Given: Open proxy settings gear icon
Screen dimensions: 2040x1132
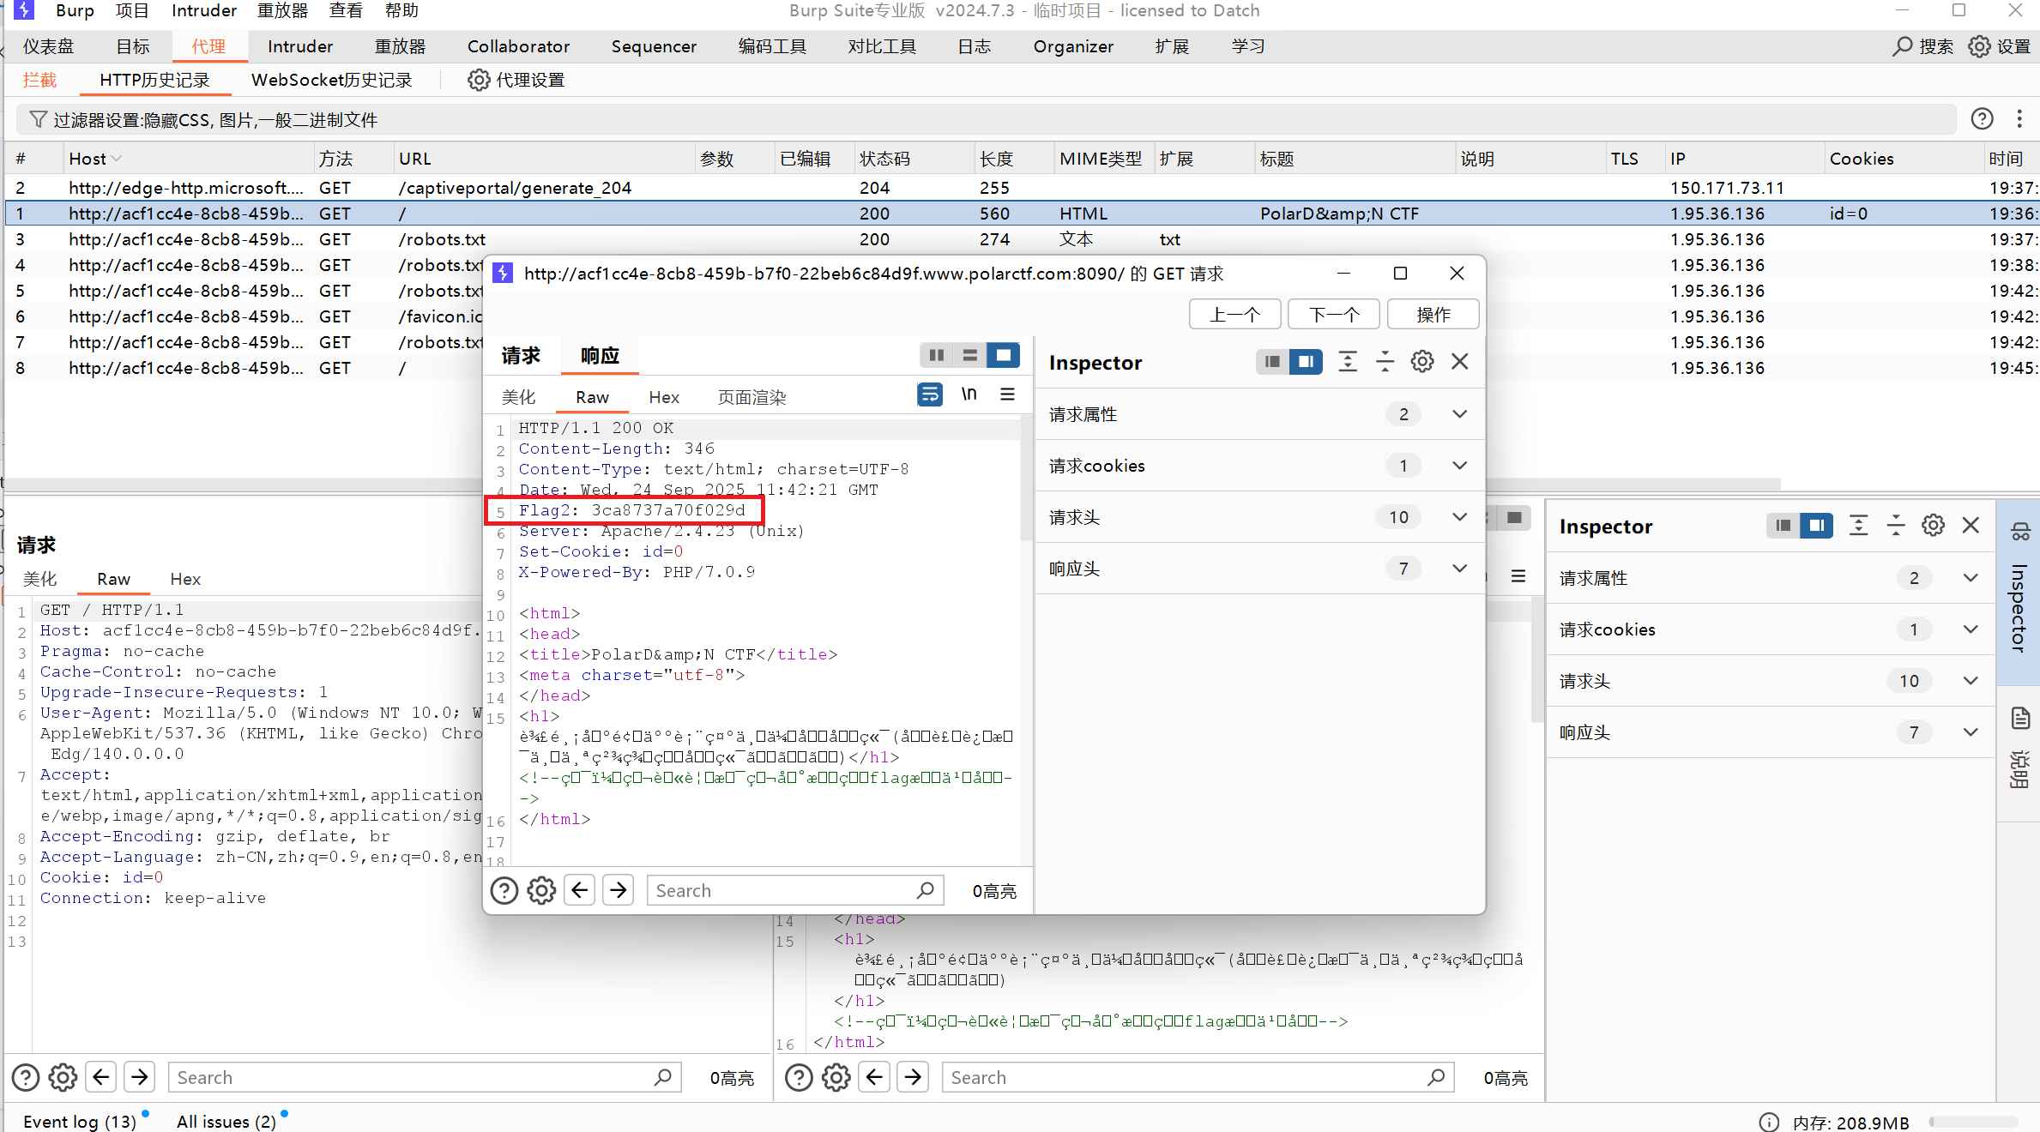Looking at the screenshot, I should pos(479,80).
